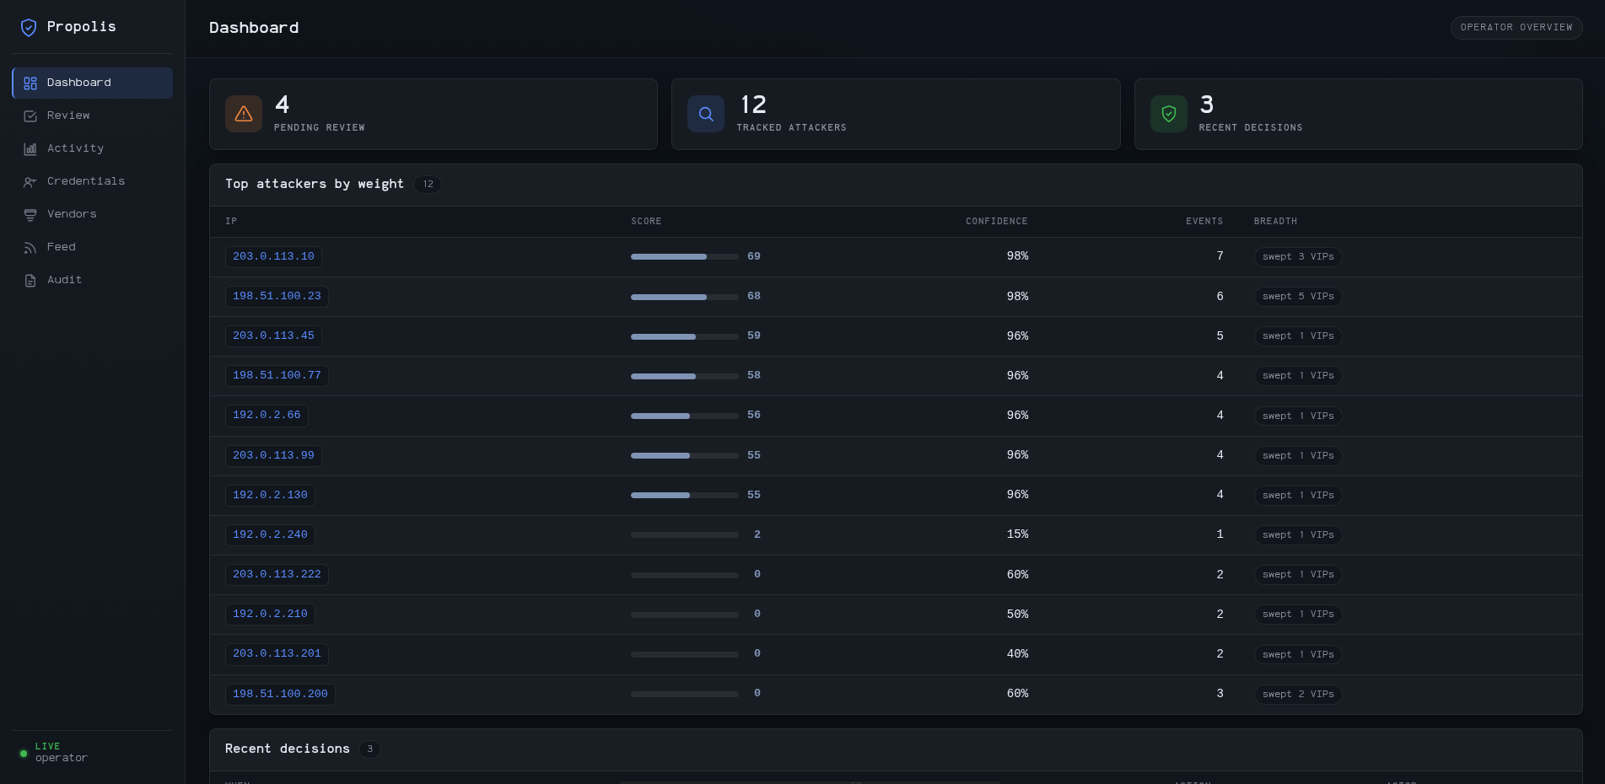This screenshot has width=1605, height=784.
Task: Click the Credentials key-user icon
Action: (x=30, y=182)
